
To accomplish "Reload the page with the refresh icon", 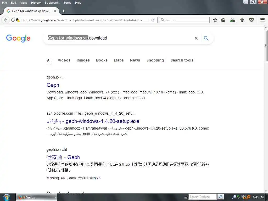I will tap(153, 20).
